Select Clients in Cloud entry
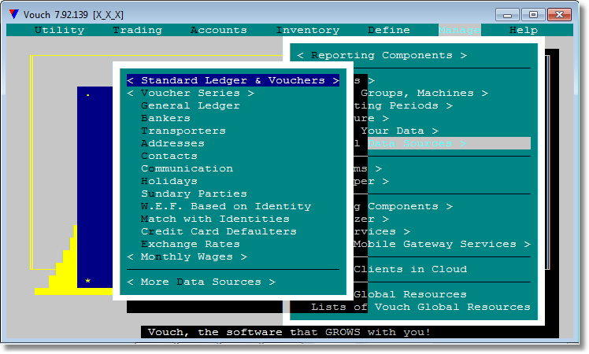589x354 pixels. (410, 269)
